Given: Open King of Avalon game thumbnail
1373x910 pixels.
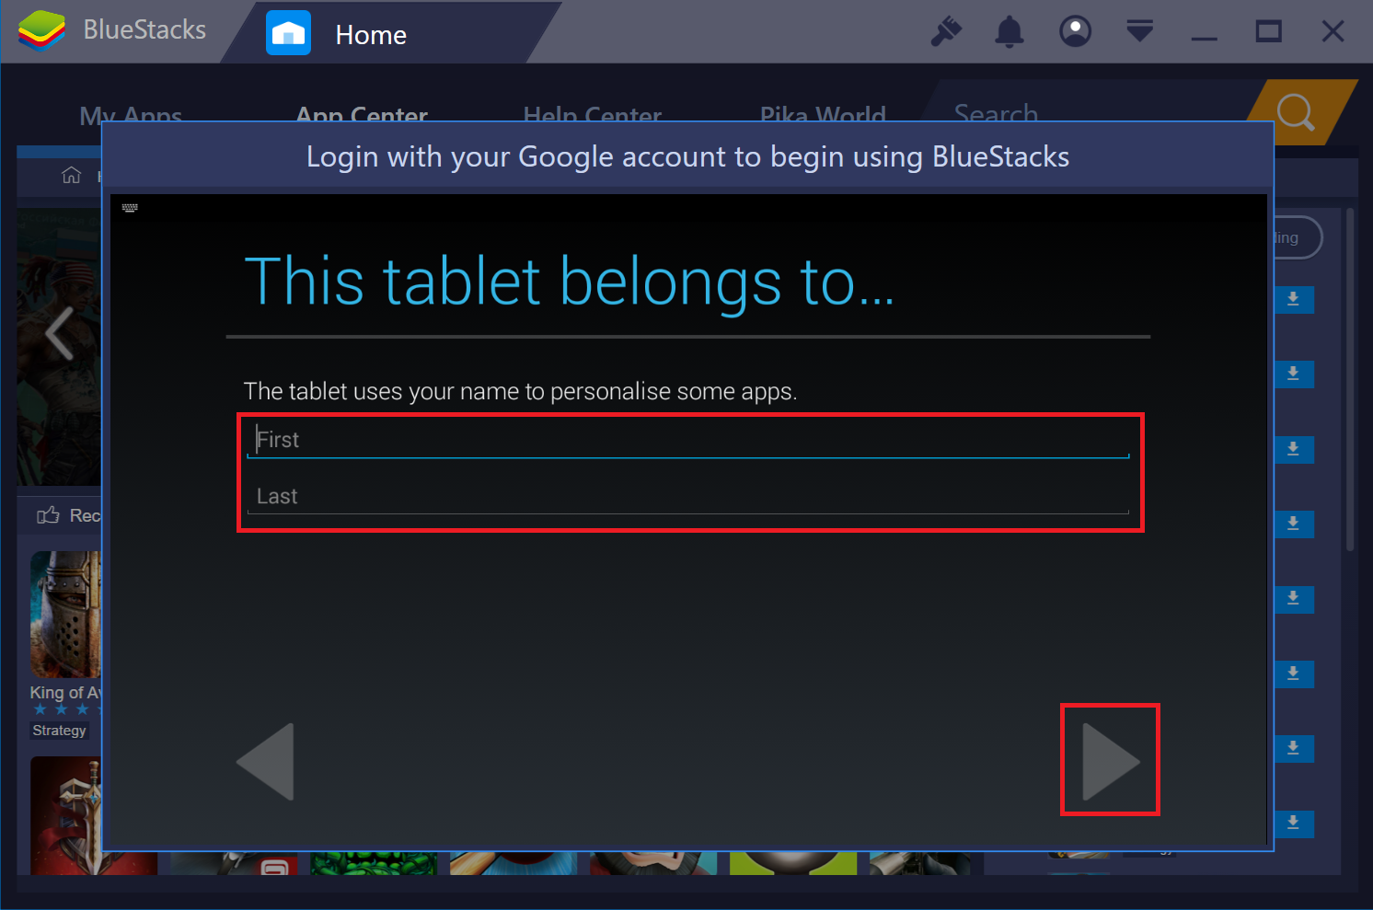Looking at the screenshot, I should click(65, 615).
